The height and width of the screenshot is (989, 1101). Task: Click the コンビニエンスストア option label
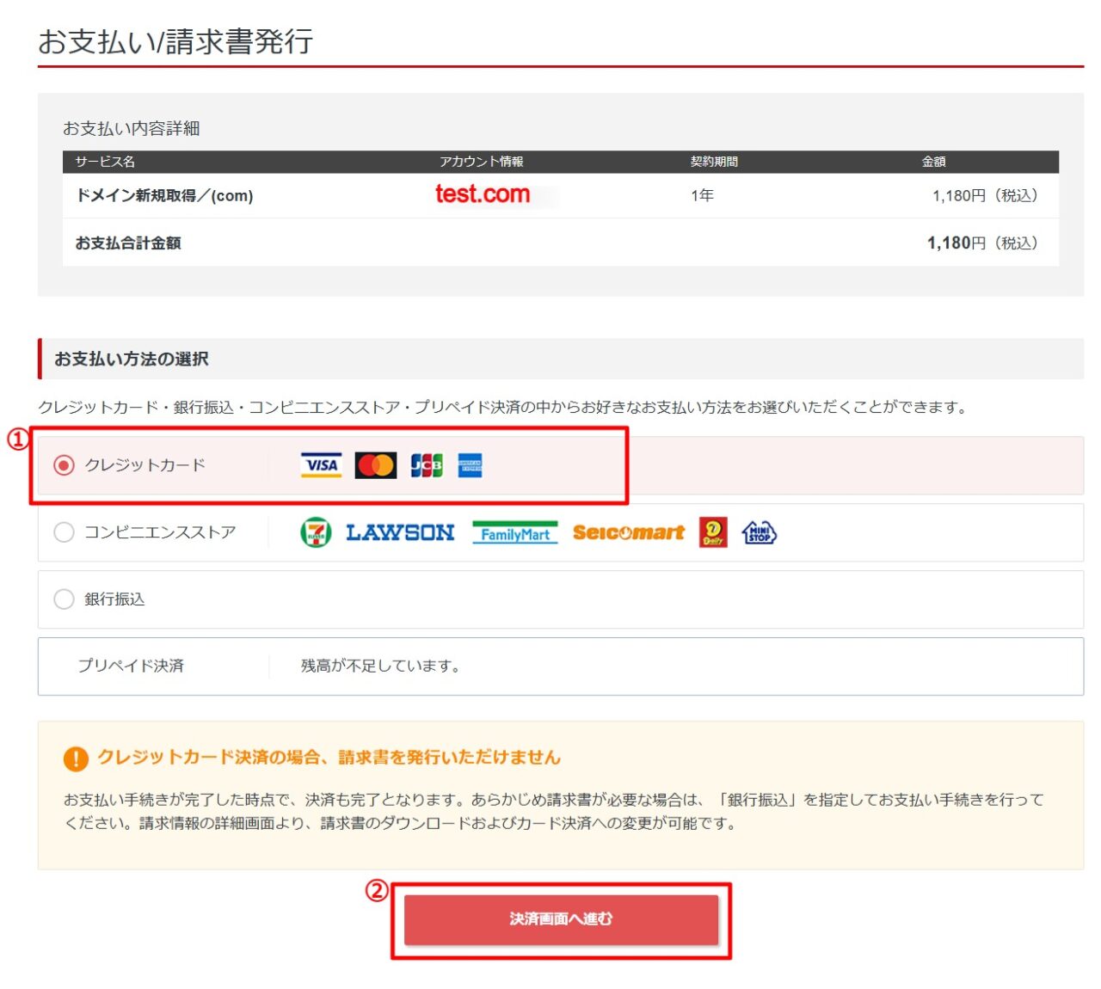[x=160, y=532]
